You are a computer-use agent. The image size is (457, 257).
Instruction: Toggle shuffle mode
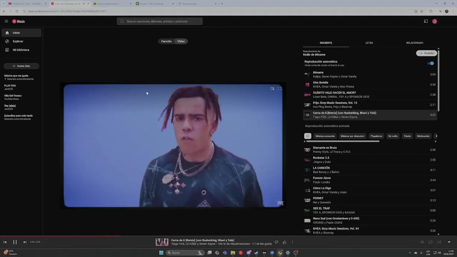click(439, 242)
